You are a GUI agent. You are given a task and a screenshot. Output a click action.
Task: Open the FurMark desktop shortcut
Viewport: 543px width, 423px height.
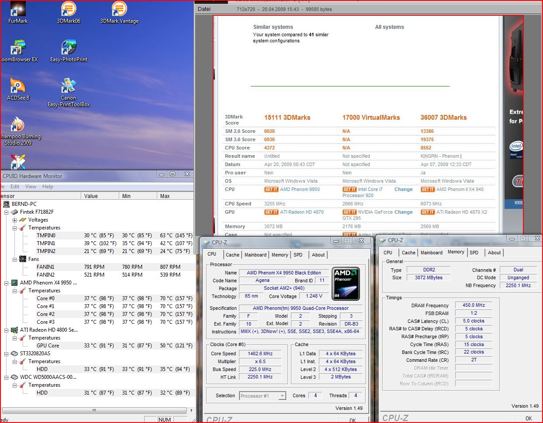tap(18, 10)
